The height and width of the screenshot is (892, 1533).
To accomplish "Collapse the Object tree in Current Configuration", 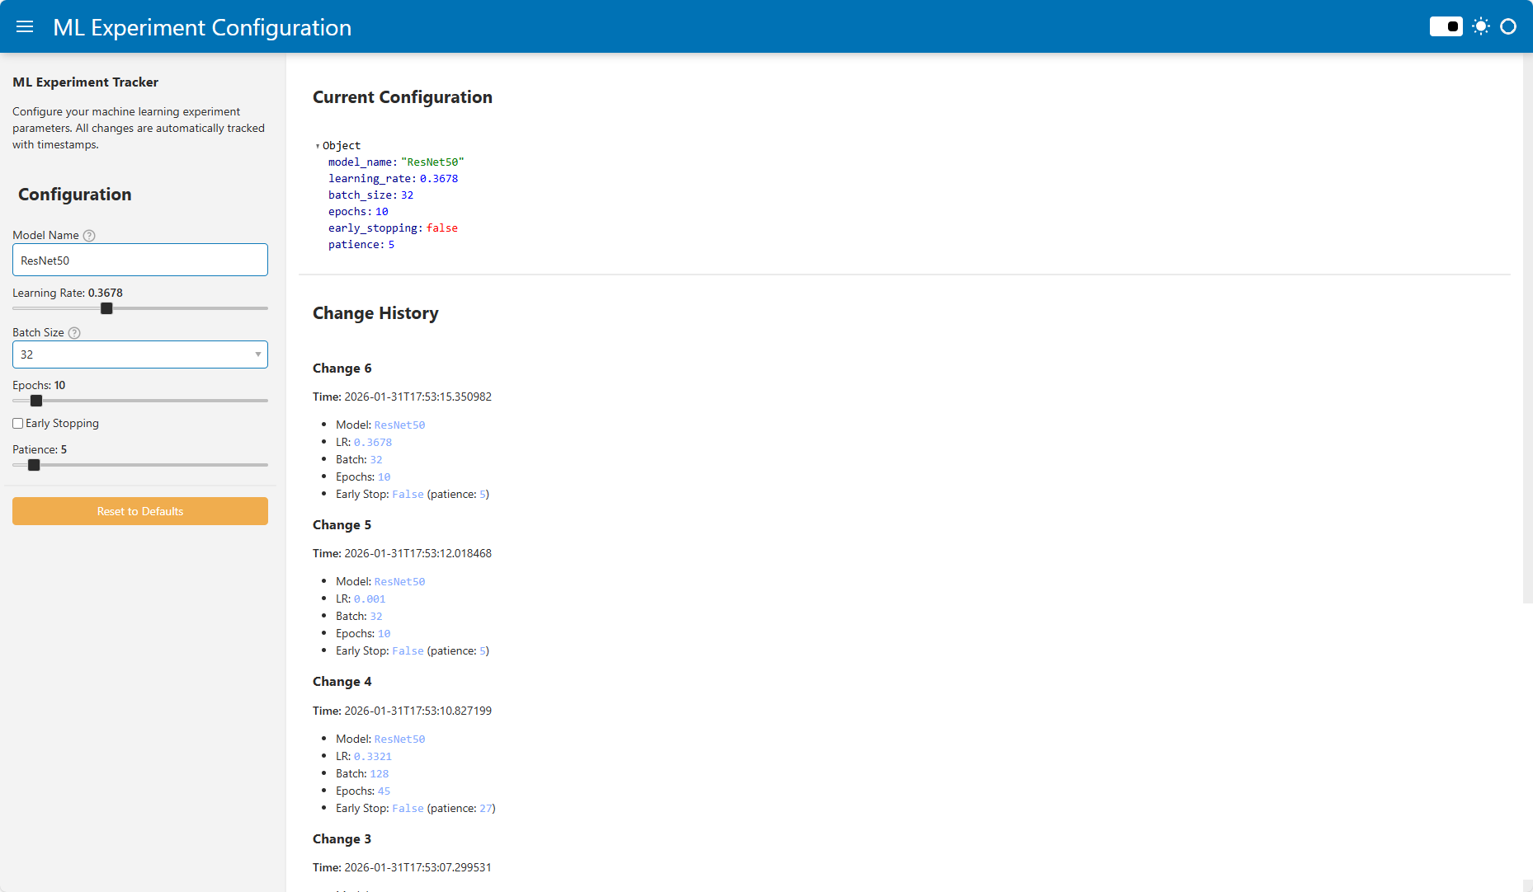I will [318, 146].
